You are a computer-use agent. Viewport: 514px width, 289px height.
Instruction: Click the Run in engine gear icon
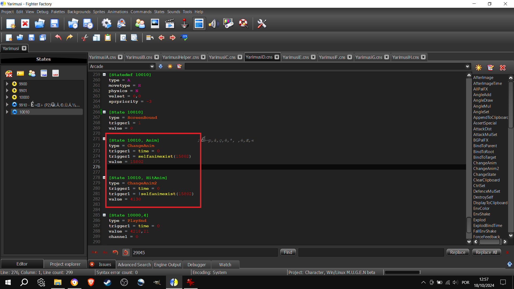pyautogui.click(x=106, y=24)
